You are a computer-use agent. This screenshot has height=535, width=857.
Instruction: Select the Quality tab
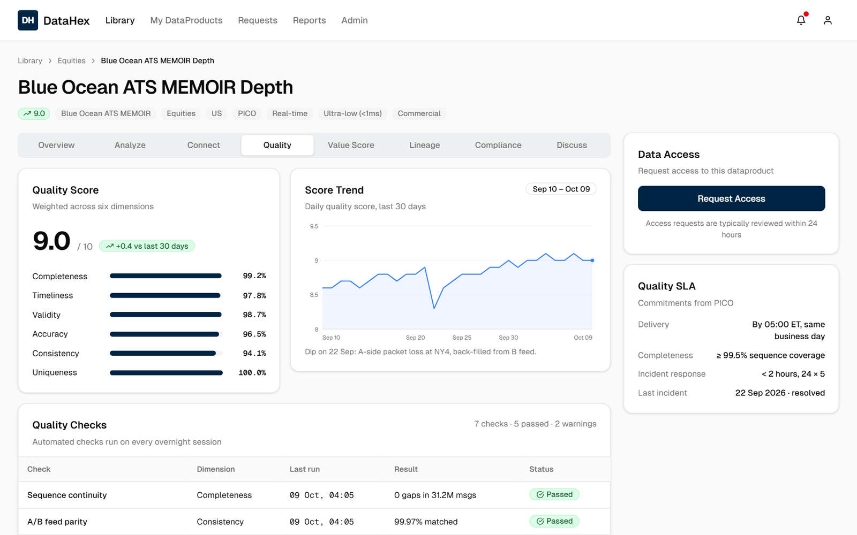tap(277, 145)
